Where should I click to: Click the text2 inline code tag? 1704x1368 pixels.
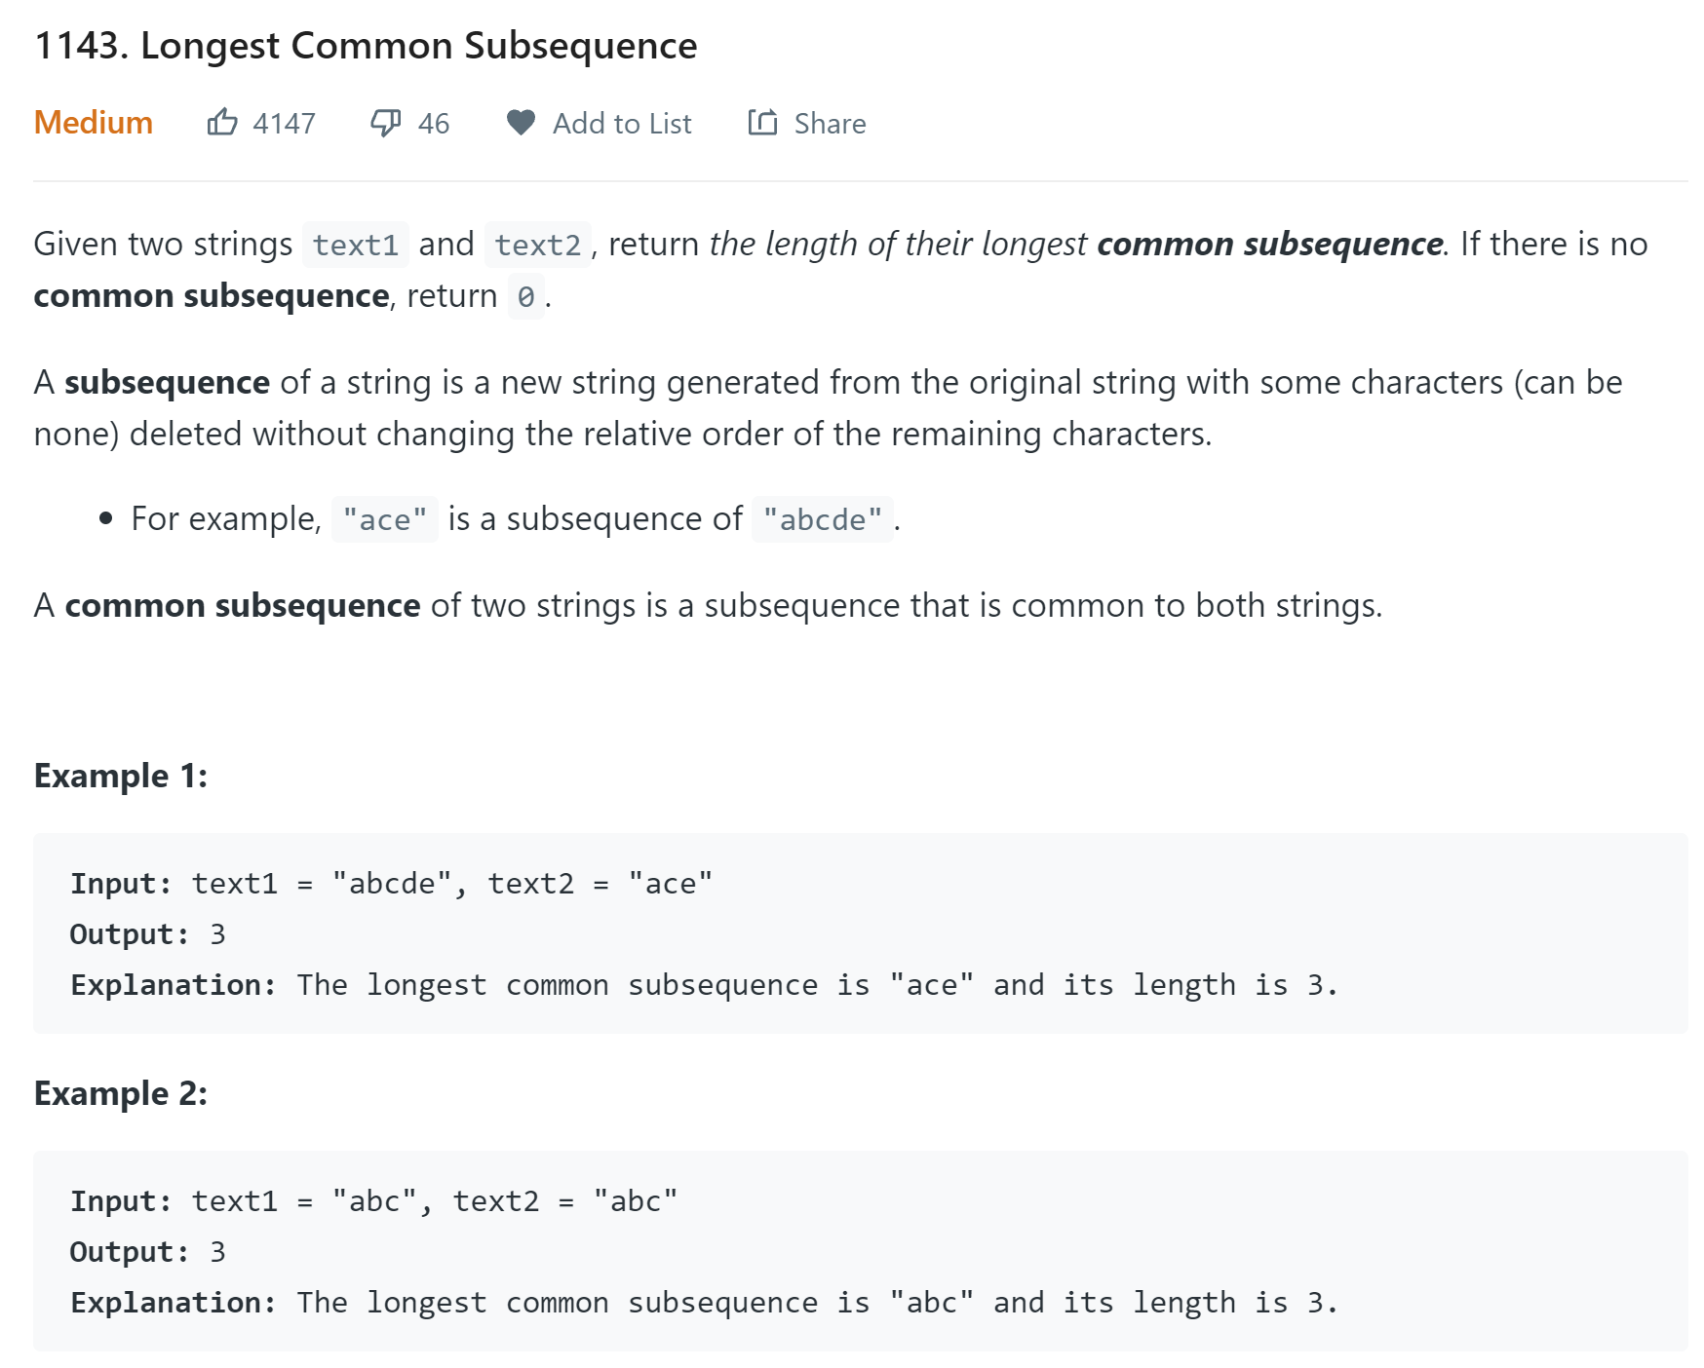(x=537, y=245)
